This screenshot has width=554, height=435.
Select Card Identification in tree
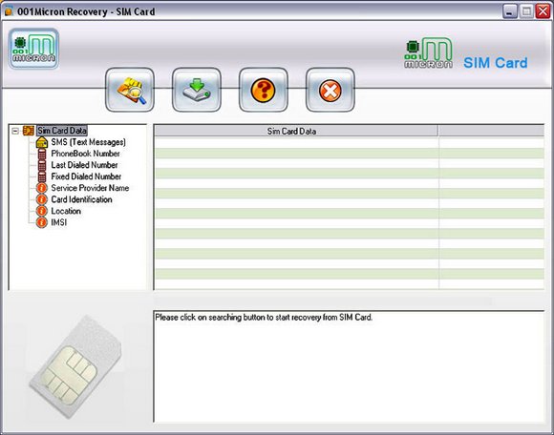[x=81, y=199]
